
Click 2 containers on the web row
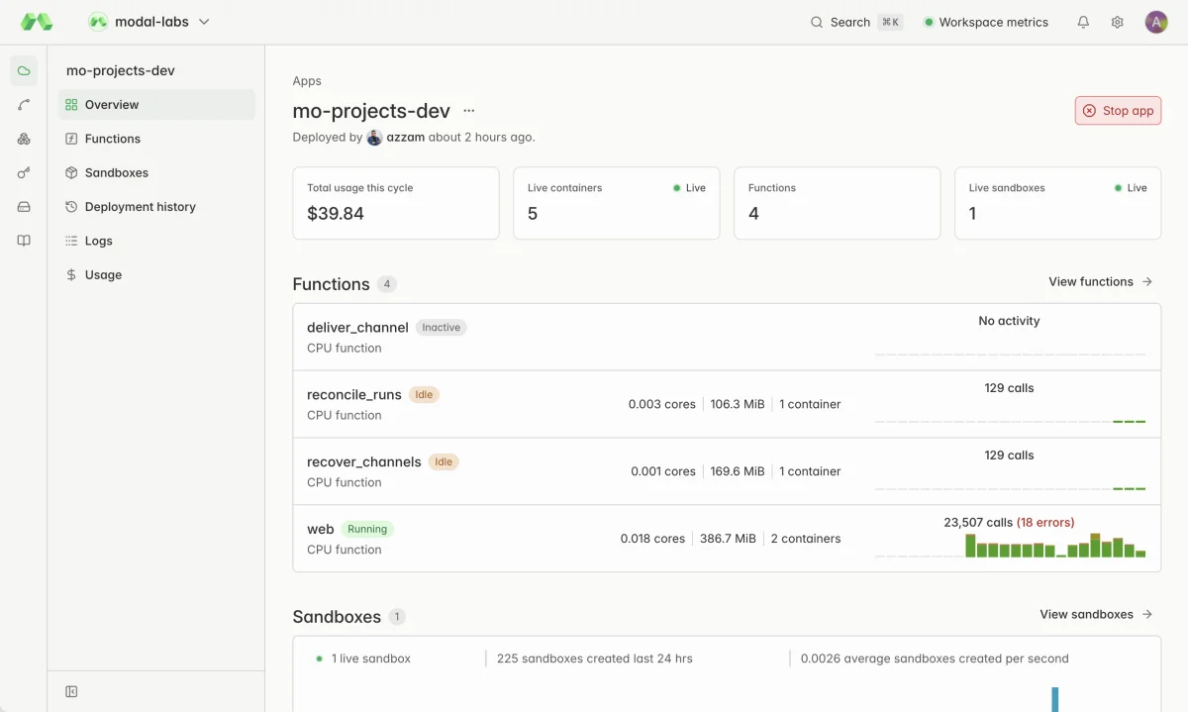(x=806, y=539)
